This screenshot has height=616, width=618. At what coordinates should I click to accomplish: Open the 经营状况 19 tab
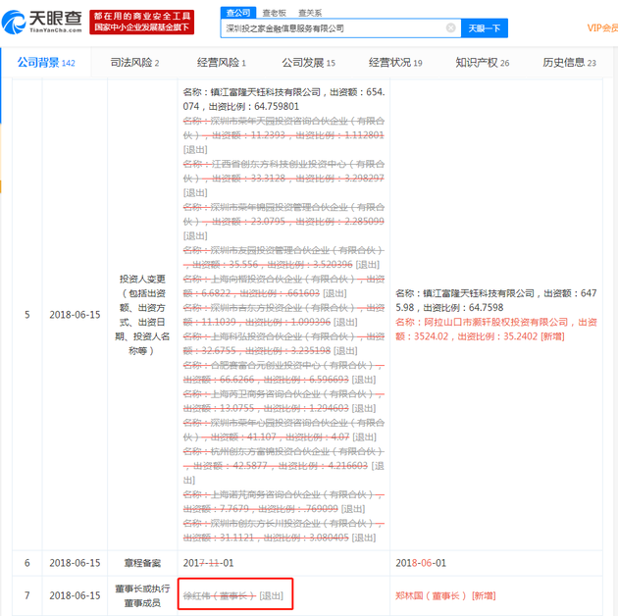[395, 62]
